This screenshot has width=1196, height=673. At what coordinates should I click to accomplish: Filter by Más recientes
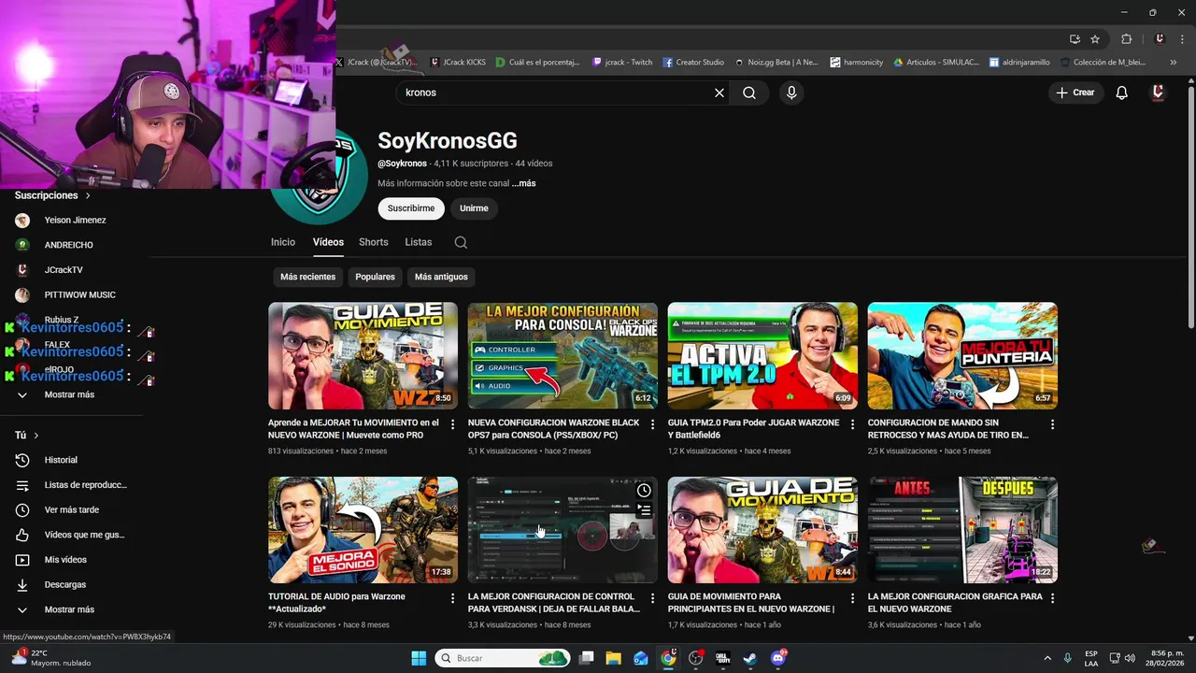pos(307,277)
